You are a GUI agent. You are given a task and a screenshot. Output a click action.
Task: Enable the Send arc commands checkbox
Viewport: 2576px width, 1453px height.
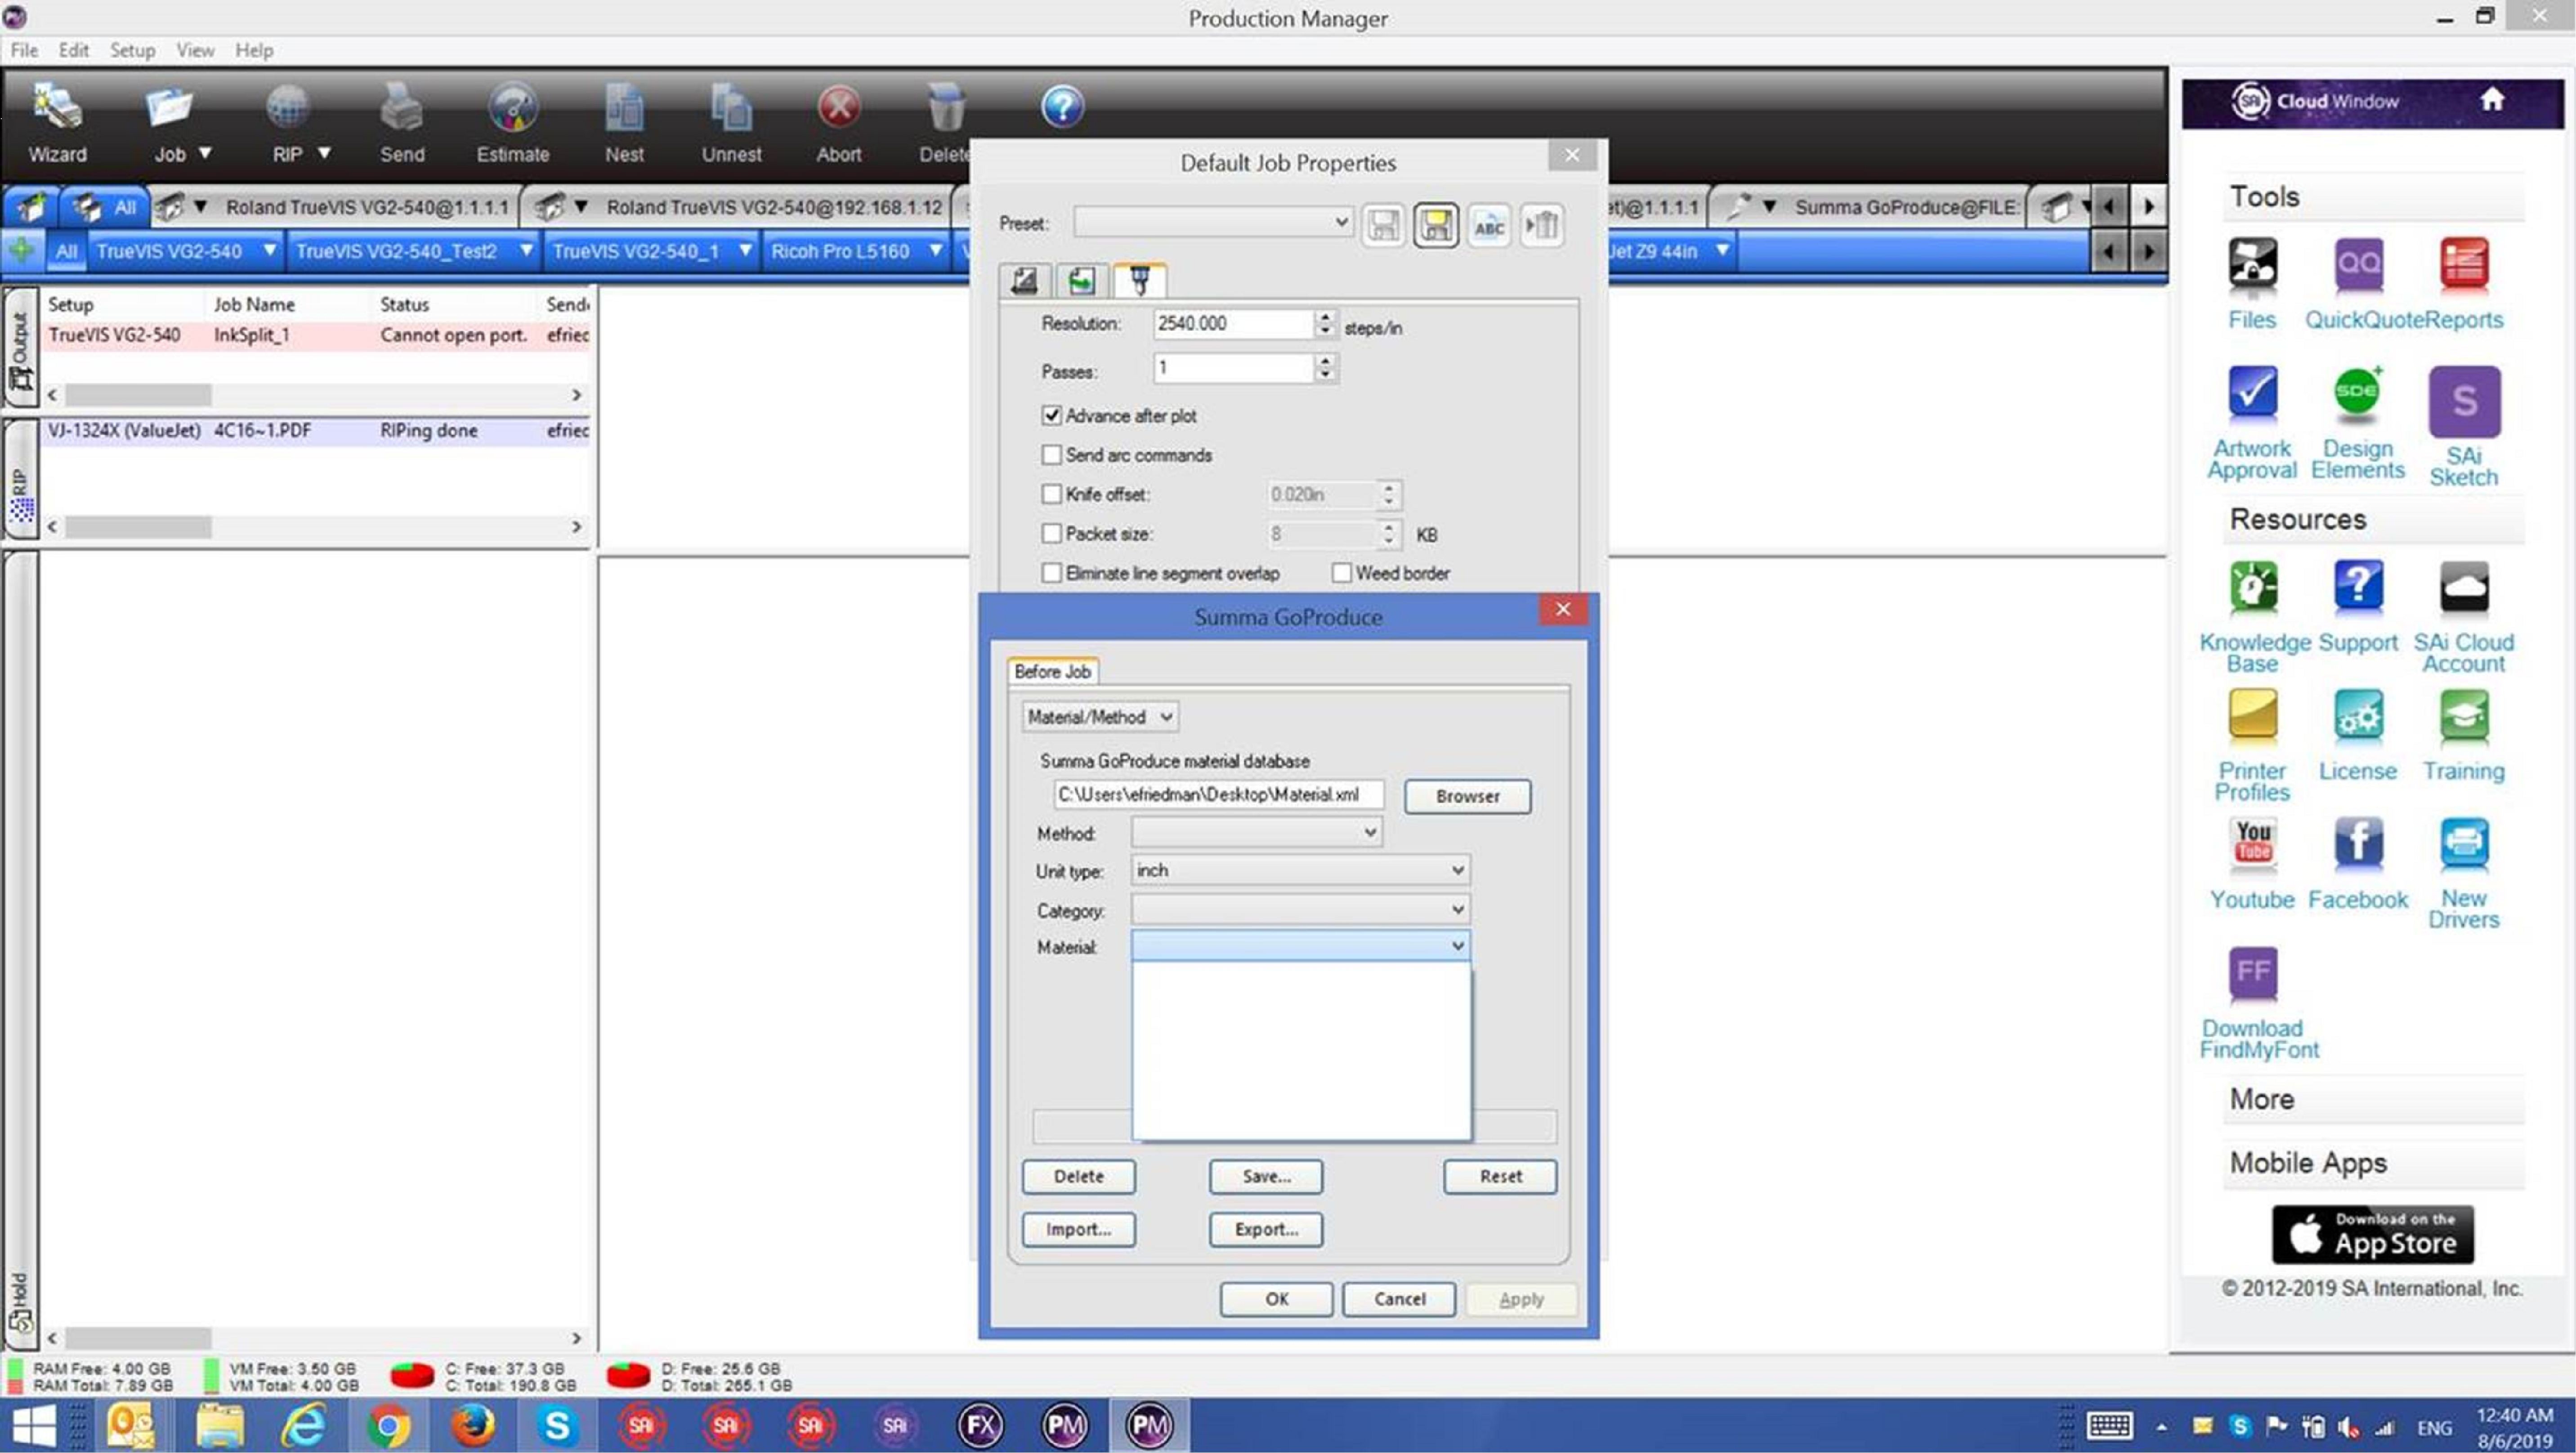click(1051, 455)
